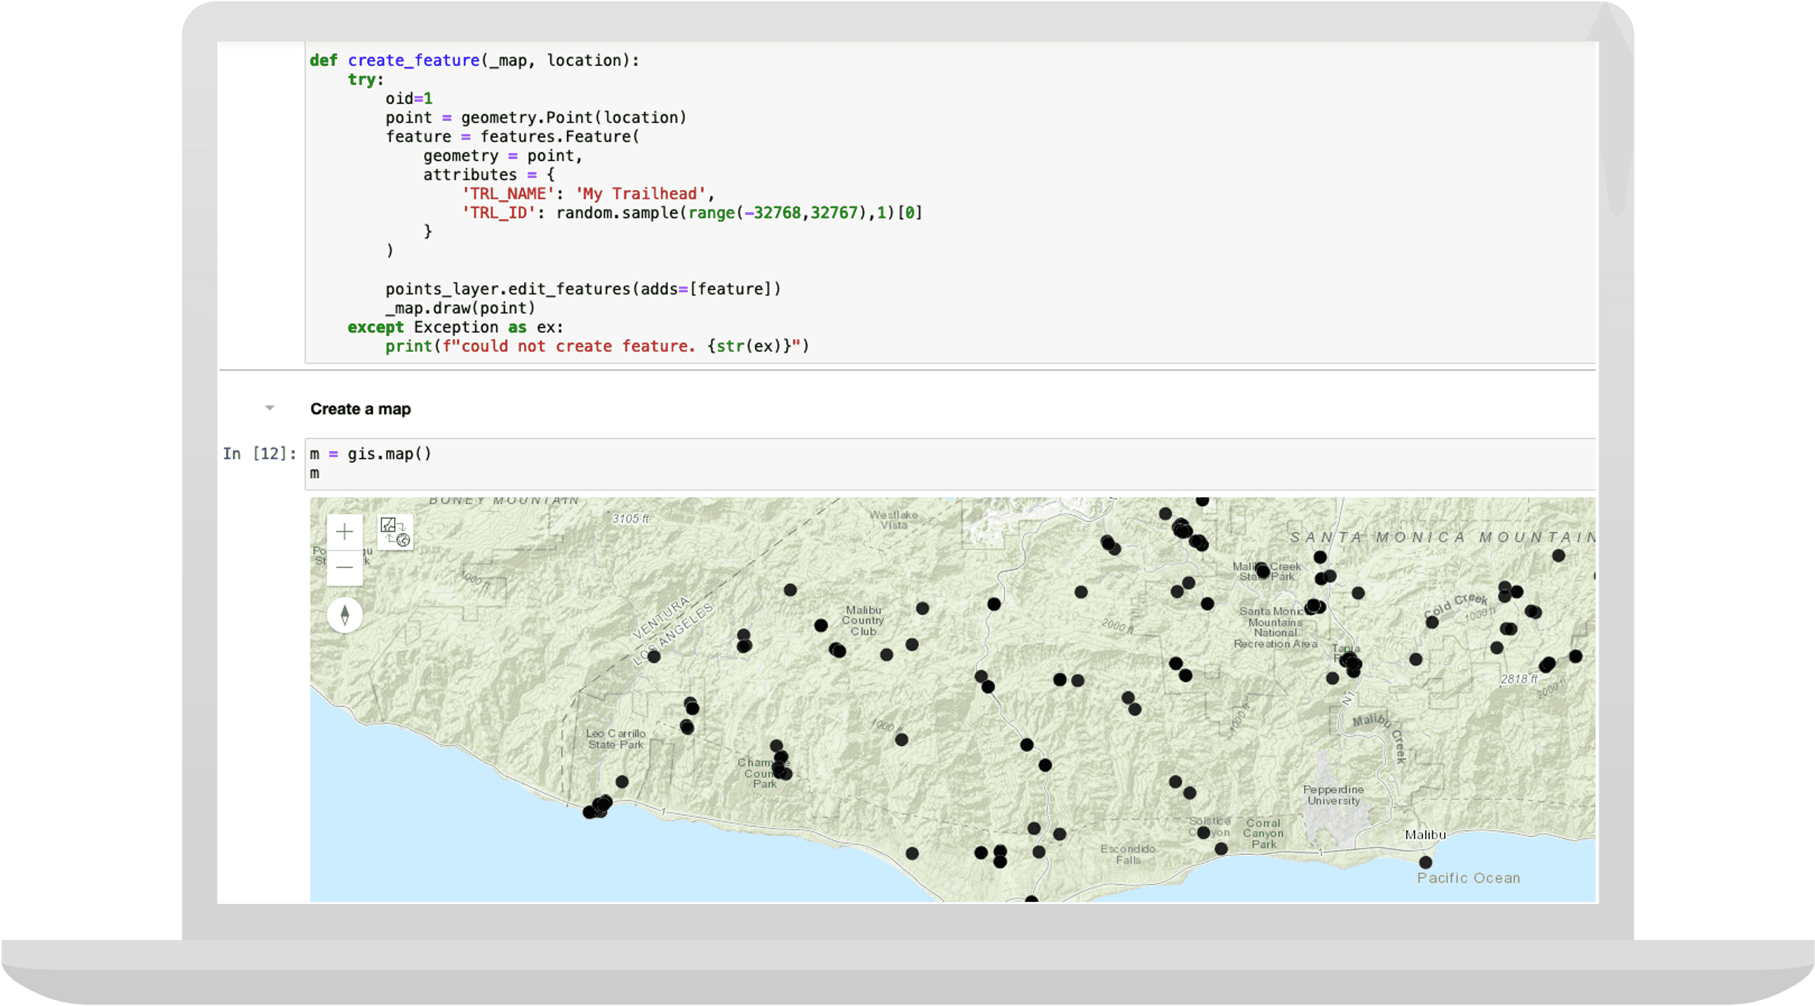Zoom in using the plus button on the map

(x=344, y=532)
